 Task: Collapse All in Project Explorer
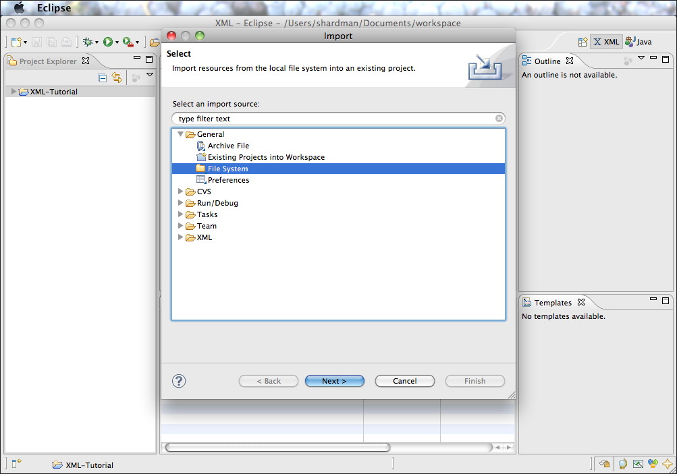pos(103,78)
